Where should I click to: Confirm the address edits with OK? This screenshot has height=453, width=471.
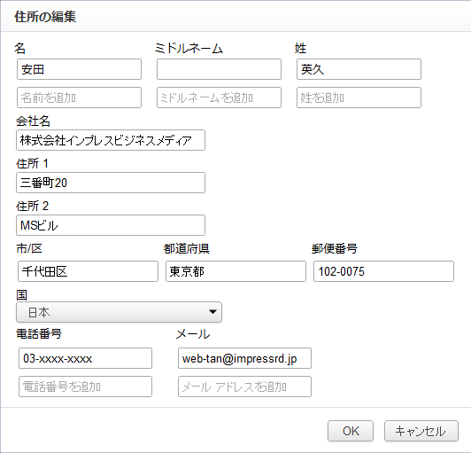[x=351, y=431]
